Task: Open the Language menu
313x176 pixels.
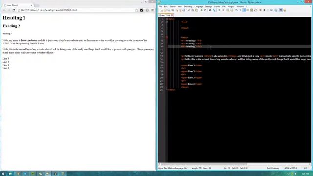Action: pyautogui.click(x=199, y=6)
